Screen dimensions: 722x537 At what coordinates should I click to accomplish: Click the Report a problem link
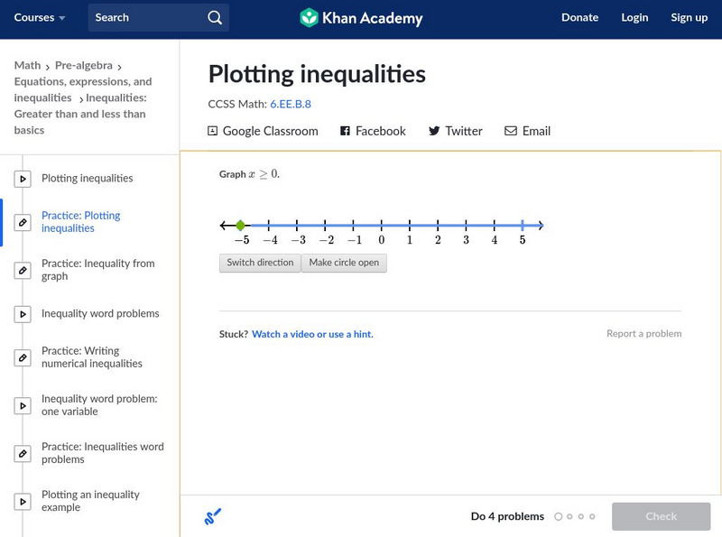(643, 334)
